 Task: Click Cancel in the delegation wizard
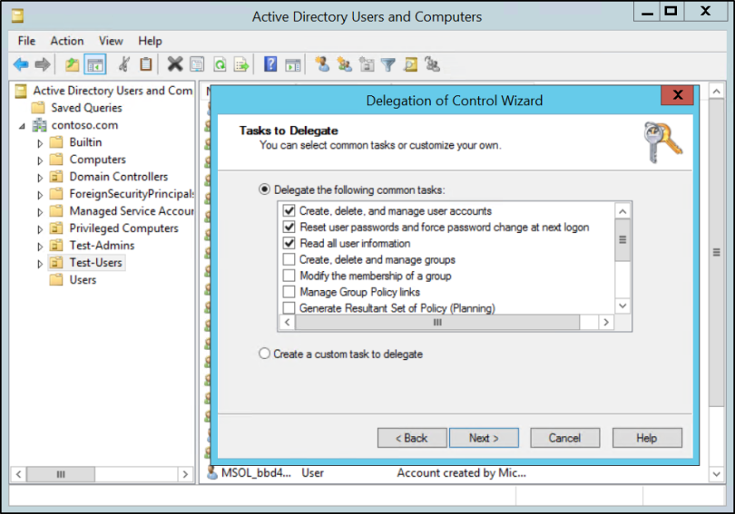[564, 438]
